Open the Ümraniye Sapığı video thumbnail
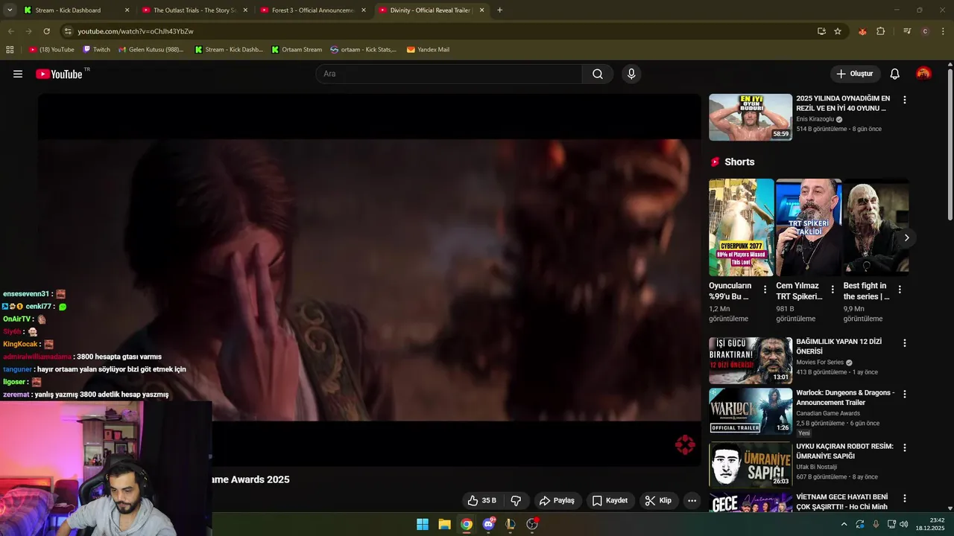954x536 pixels. (x=751, y=465)
